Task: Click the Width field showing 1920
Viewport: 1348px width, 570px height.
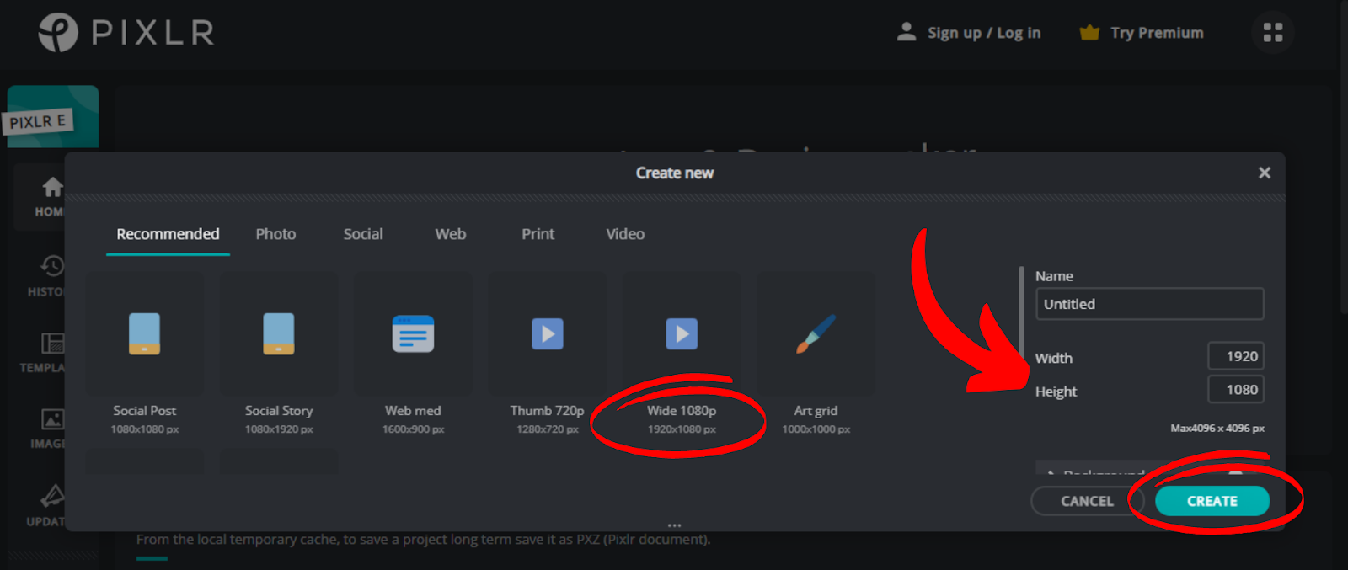Action: 1235,356
